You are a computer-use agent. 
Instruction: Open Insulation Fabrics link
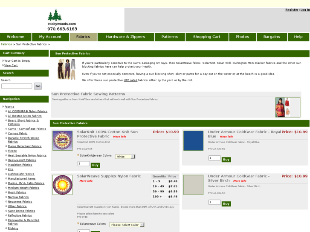(20, 165)
